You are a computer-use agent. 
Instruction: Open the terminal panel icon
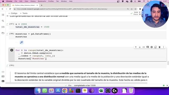(x=3, y=81)
